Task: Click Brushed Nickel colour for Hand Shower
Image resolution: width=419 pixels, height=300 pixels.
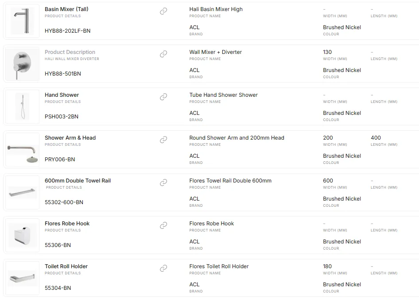Action: 342,113
